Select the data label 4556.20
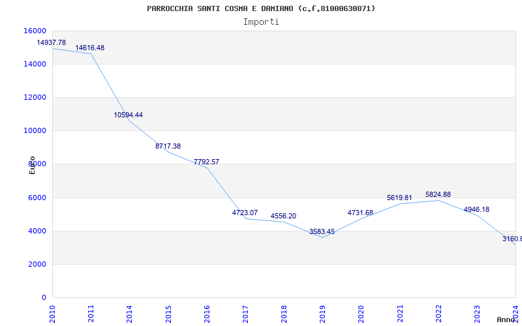Image resolution: width=522 pixels, height=326 pixels. (283, 216)
